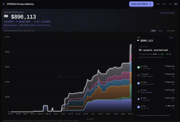Expand Show 22 tokens list
Screen dimensions: 180x122
coord(147,92)
